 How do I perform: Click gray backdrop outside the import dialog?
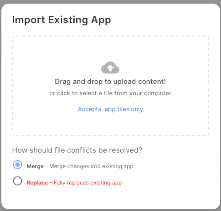coord(110,1)
